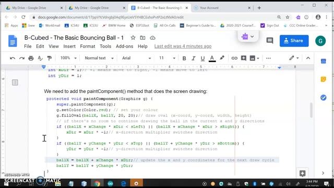Bookmark this page with the star
The image size is (334, 188).
point(288,17)
